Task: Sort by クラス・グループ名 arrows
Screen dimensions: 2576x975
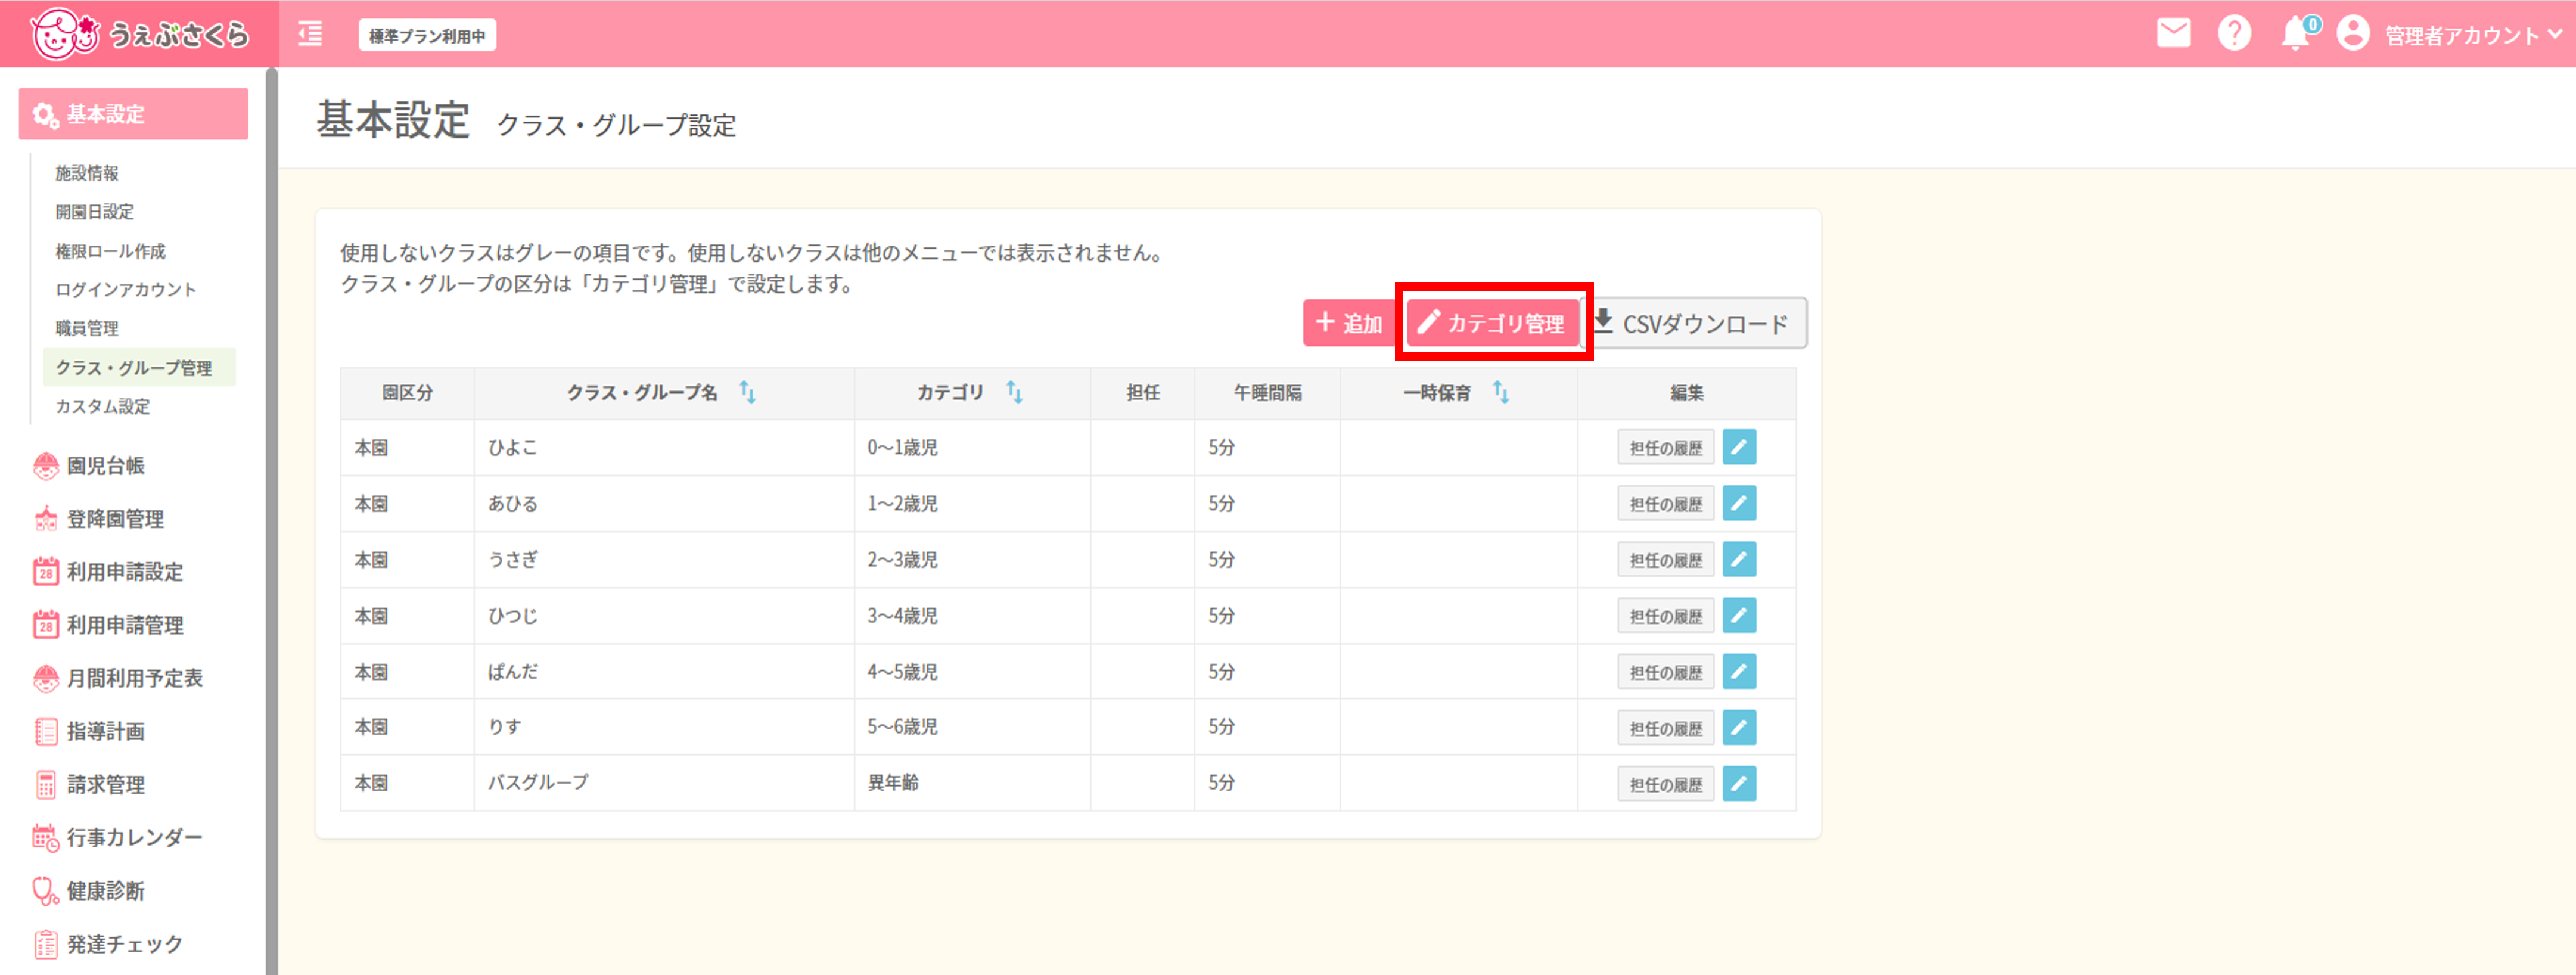Action: click(747, 393)
